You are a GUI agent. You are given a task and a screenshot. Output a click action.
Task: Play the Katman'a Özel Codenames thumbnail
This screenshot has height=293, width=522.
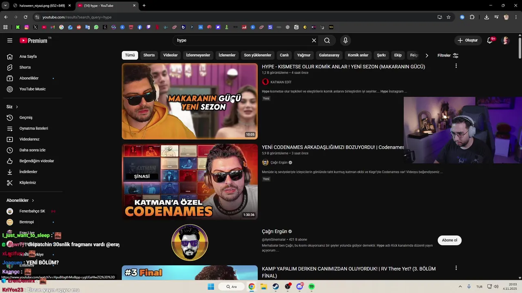pos(190,182)
